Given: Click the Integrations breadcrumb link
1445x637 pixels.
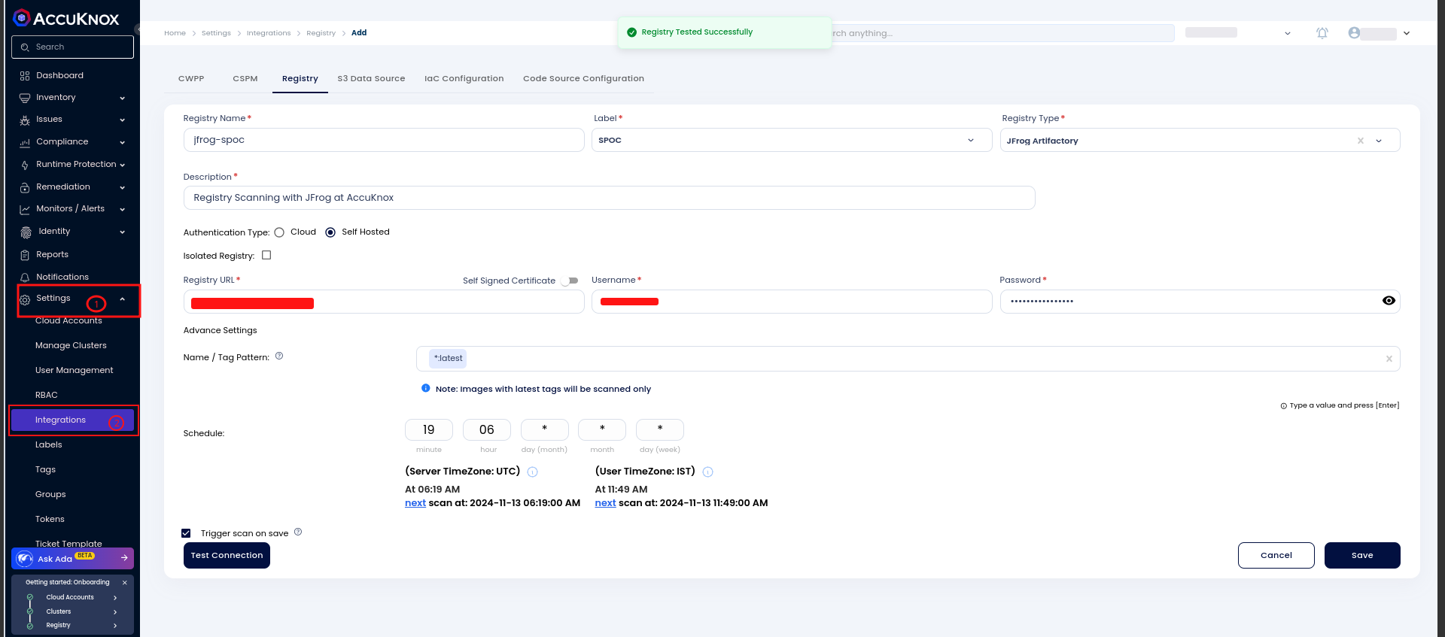Looking at the screenshot, I should [x=269, y=33].
